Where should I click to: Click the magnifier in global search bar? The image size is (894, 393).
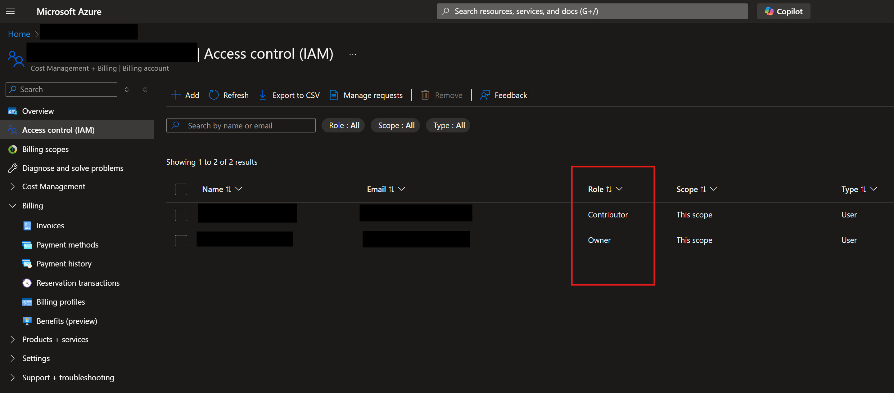click(445, 11)
